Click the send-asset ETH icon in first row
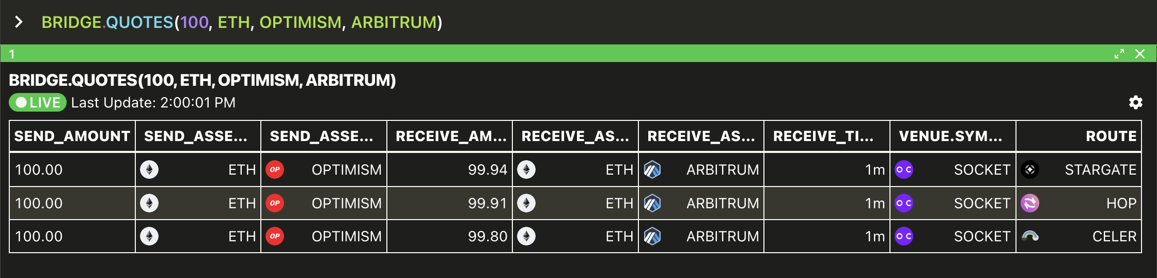The image size is (1157, 278). pos(149,169)
